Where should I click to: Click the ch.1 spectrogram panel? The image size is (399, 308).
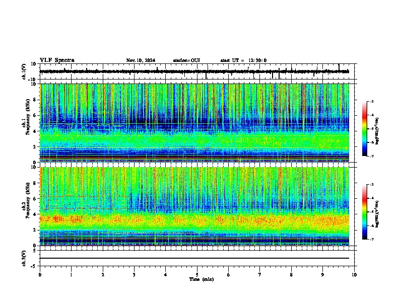point(194,123)
